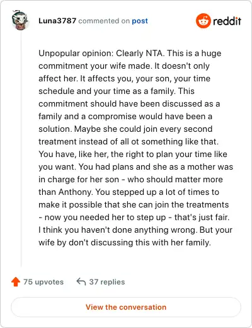Click the "reddit" wordmark text
The image size is (252, 328).
227,21
